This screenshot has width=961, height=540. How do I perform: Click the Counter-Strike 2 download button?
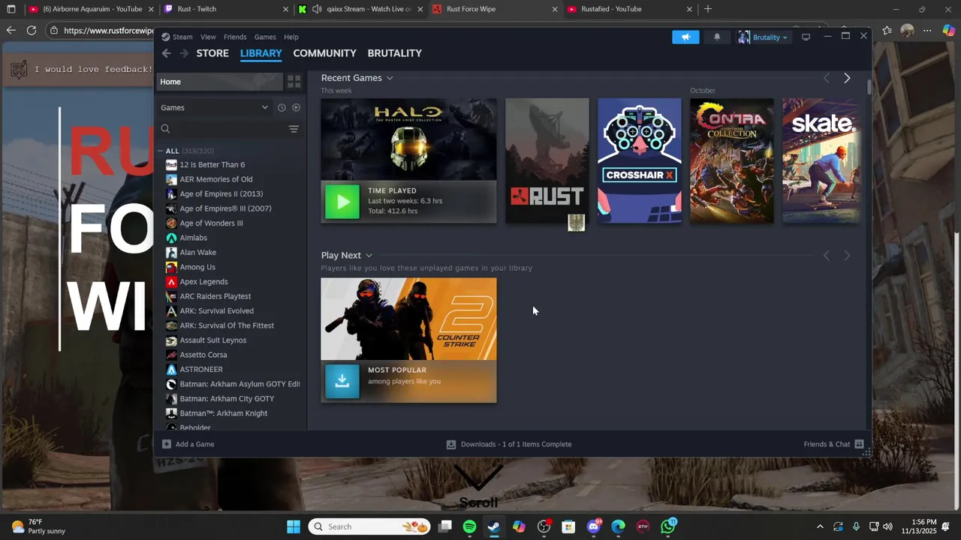342,381
